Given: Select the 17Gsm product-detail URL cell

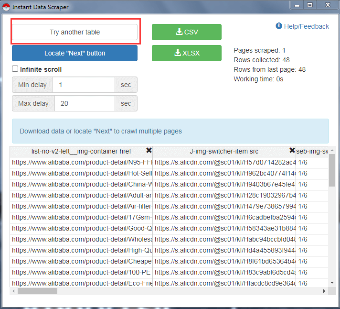Looking at the screenshot, I should pos(81,217).
